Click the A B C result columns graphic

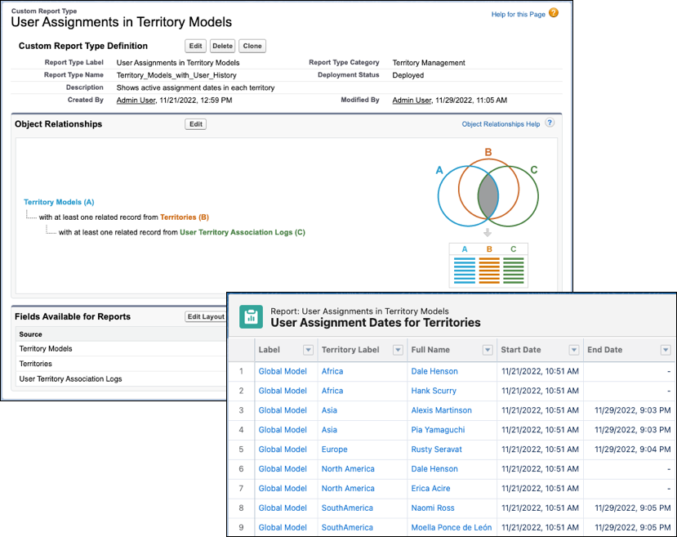click(488, 266)
